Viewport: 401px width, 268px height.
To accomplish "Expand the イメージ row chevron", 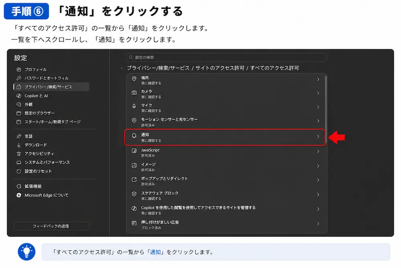I will [x=318, y=166].
